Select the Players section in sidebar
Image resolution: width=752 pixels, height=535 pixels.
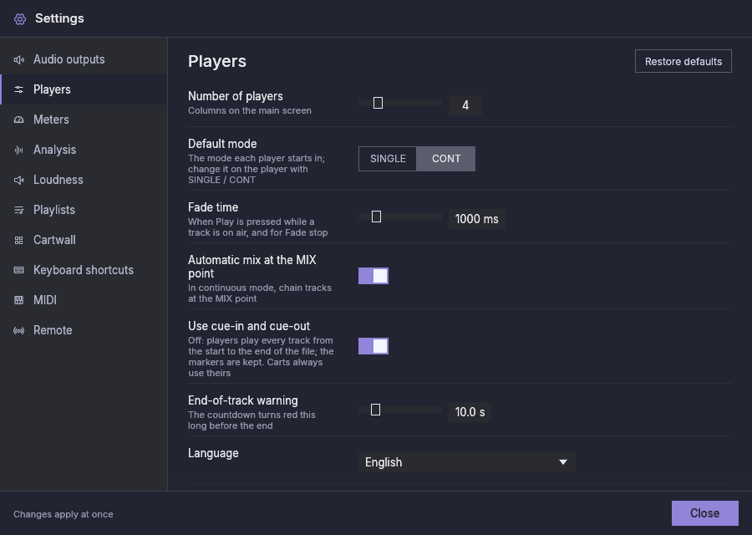[84, 89]
